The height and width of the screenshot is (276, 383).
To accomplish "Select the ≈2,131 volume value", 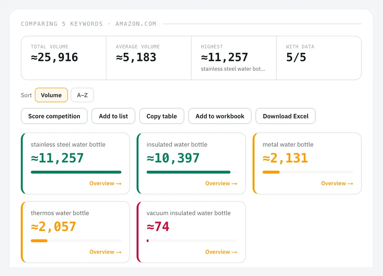I will tap(285, 158).
